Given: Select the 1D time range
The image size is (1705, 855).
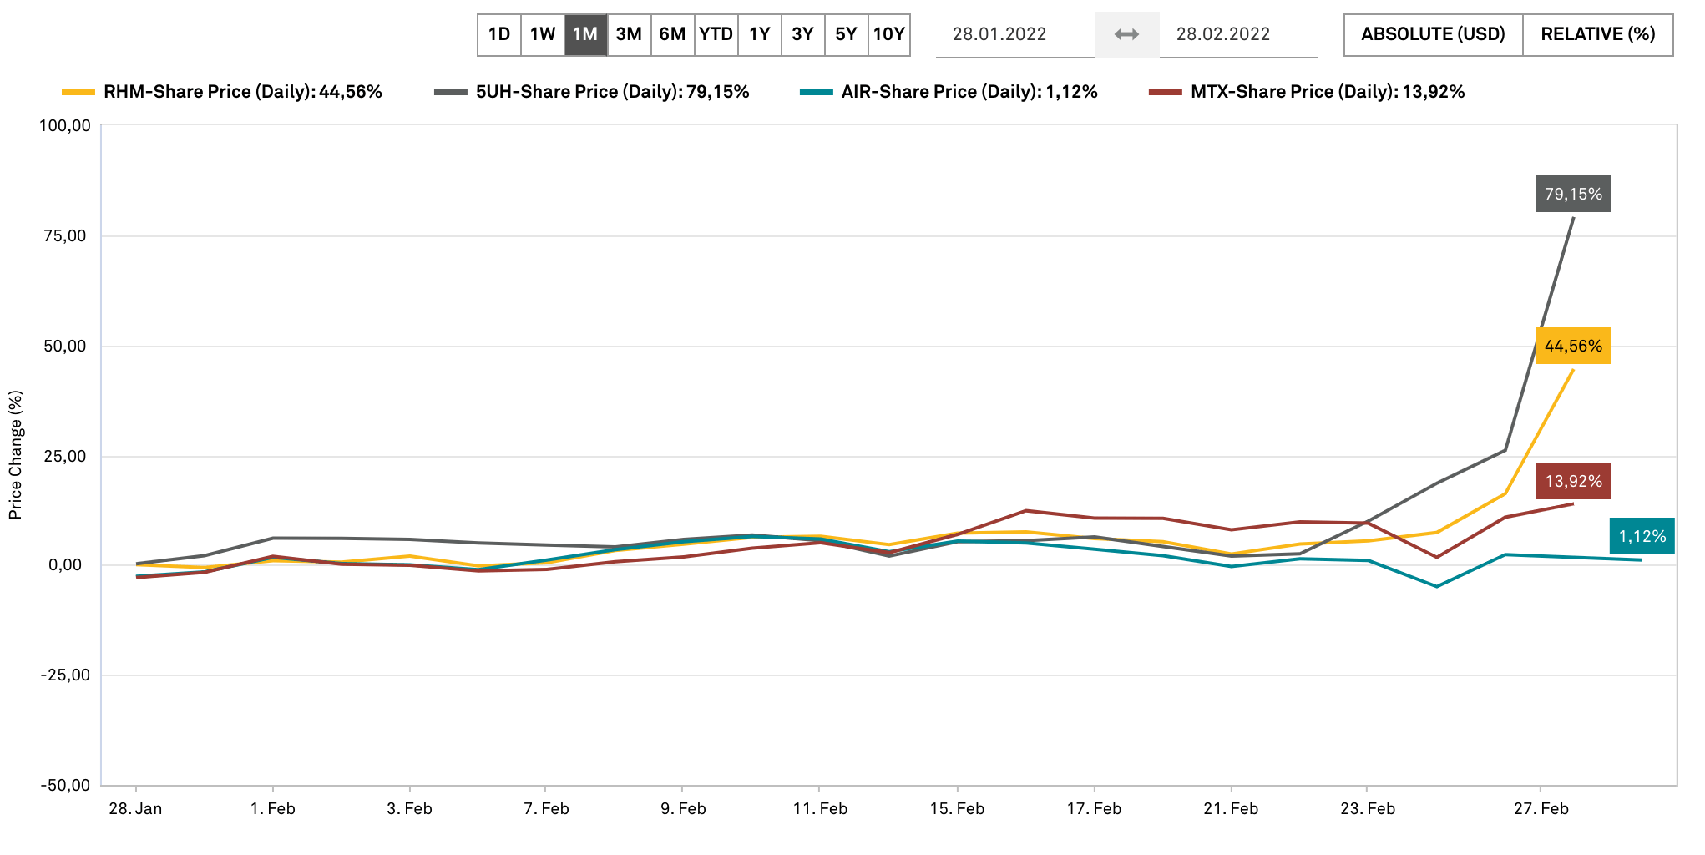Looking at the screenshot, I should tap(499, 34).
